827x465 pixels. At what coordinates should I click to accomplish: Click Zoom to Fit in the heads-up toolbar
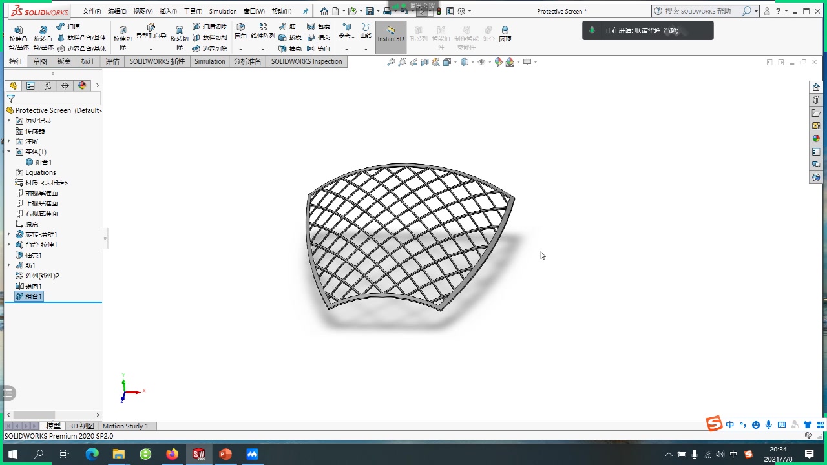(390, 61)
